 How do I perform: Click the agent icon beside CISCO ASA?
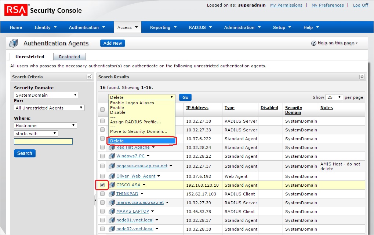[112, 185]
